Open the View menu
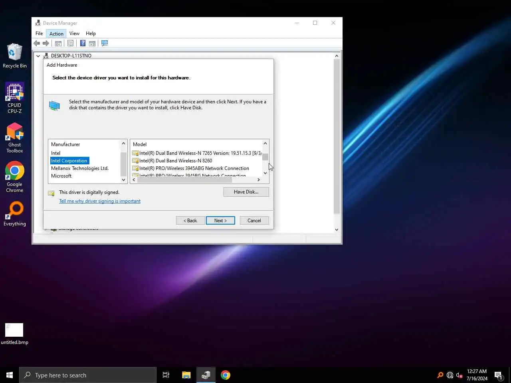 coord(74,34)
